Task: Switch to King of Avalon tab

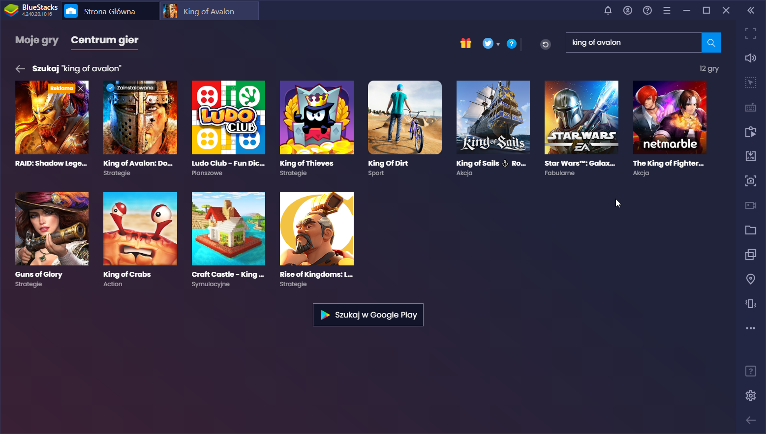Action: (210, 11)
